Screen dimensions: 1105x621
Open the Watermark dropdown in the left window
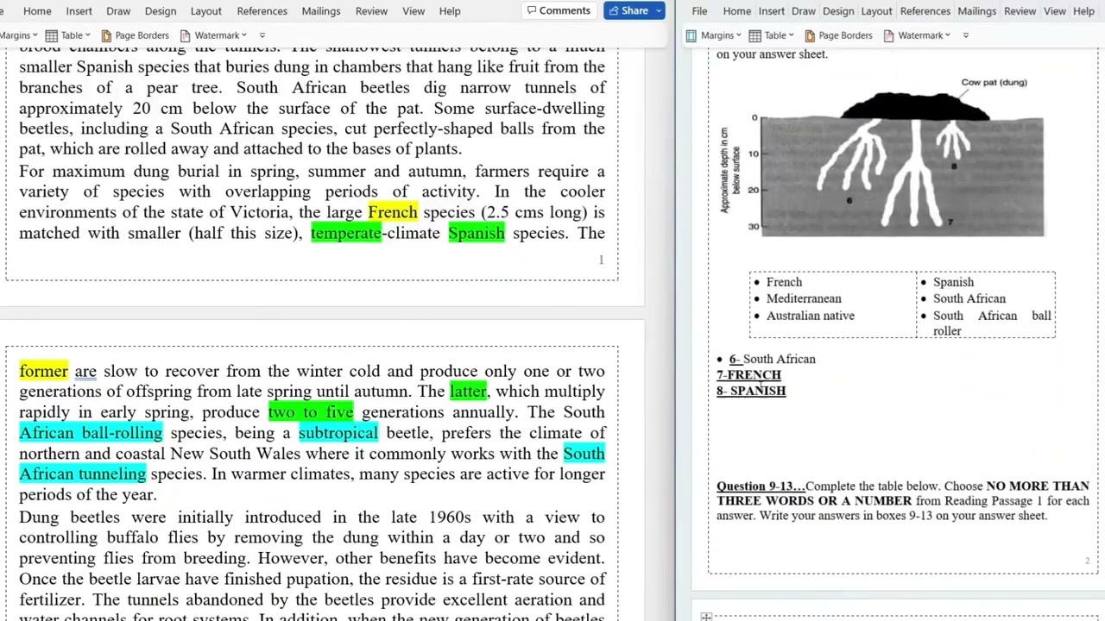212,35
